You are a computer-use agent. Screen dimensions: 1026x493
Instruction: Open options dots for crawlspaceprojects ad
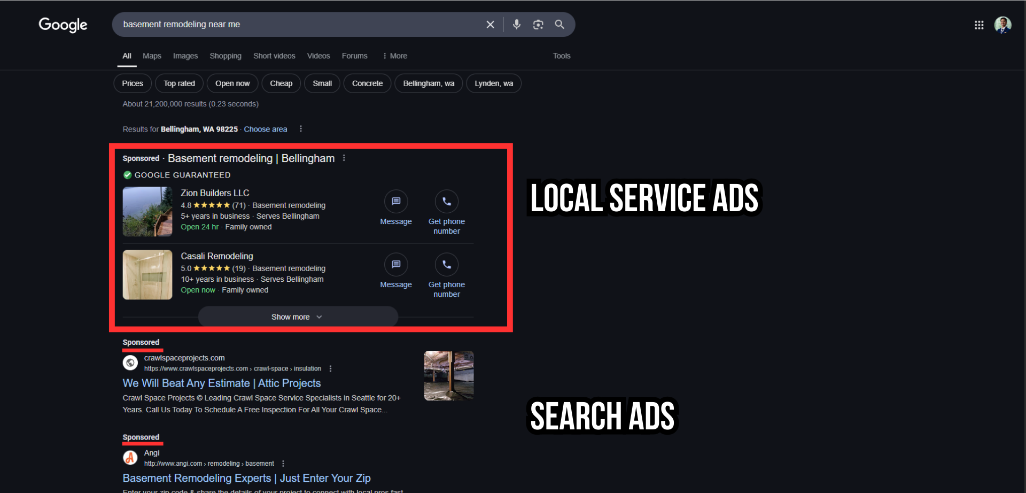tap(331, 369)
